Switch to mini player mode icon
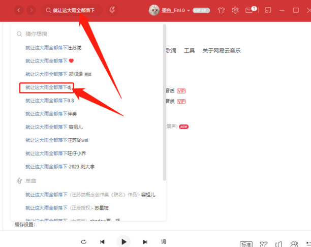Viewport: 311px width, 247px height. click(268, 10)
